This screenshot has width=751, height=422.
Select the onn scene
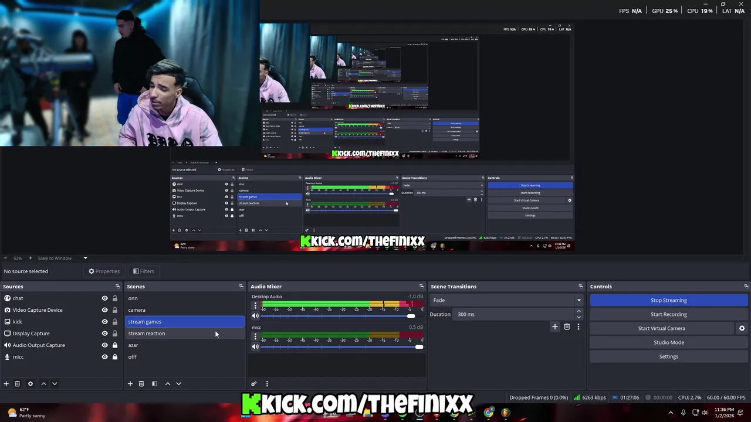pos(185,298)
